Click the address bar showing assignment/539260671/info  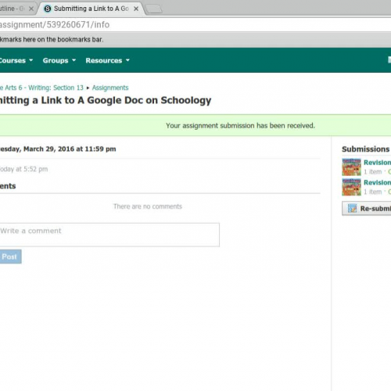[x=195, y=25]
